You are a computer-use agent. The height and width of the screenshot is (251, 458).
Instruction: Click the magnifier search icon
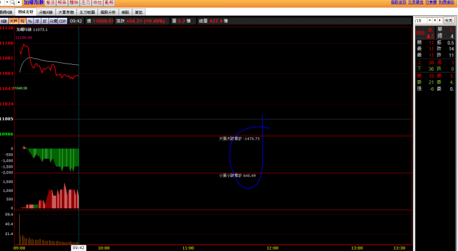click(x=13, y=3)
